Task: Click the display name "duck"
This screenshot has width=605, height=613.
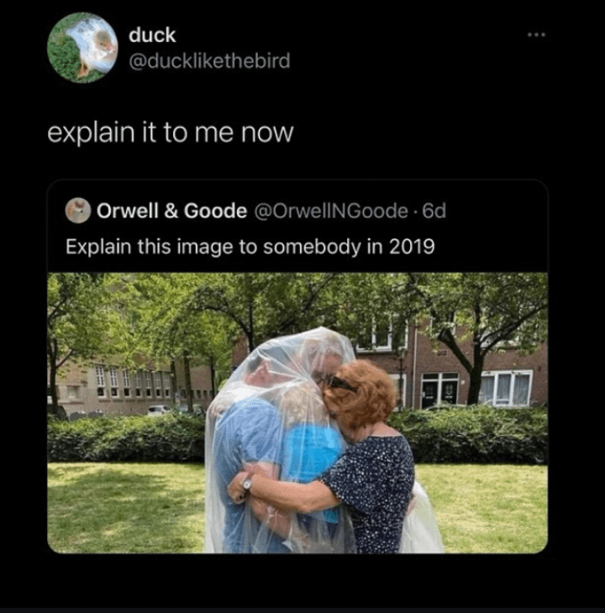Action: point(152,35)
